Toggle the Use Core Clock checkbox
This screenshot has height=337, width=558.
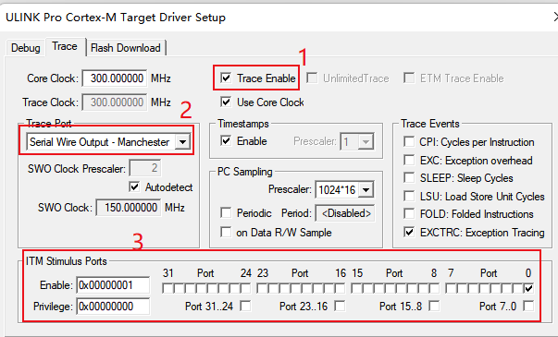click(226, 102)
